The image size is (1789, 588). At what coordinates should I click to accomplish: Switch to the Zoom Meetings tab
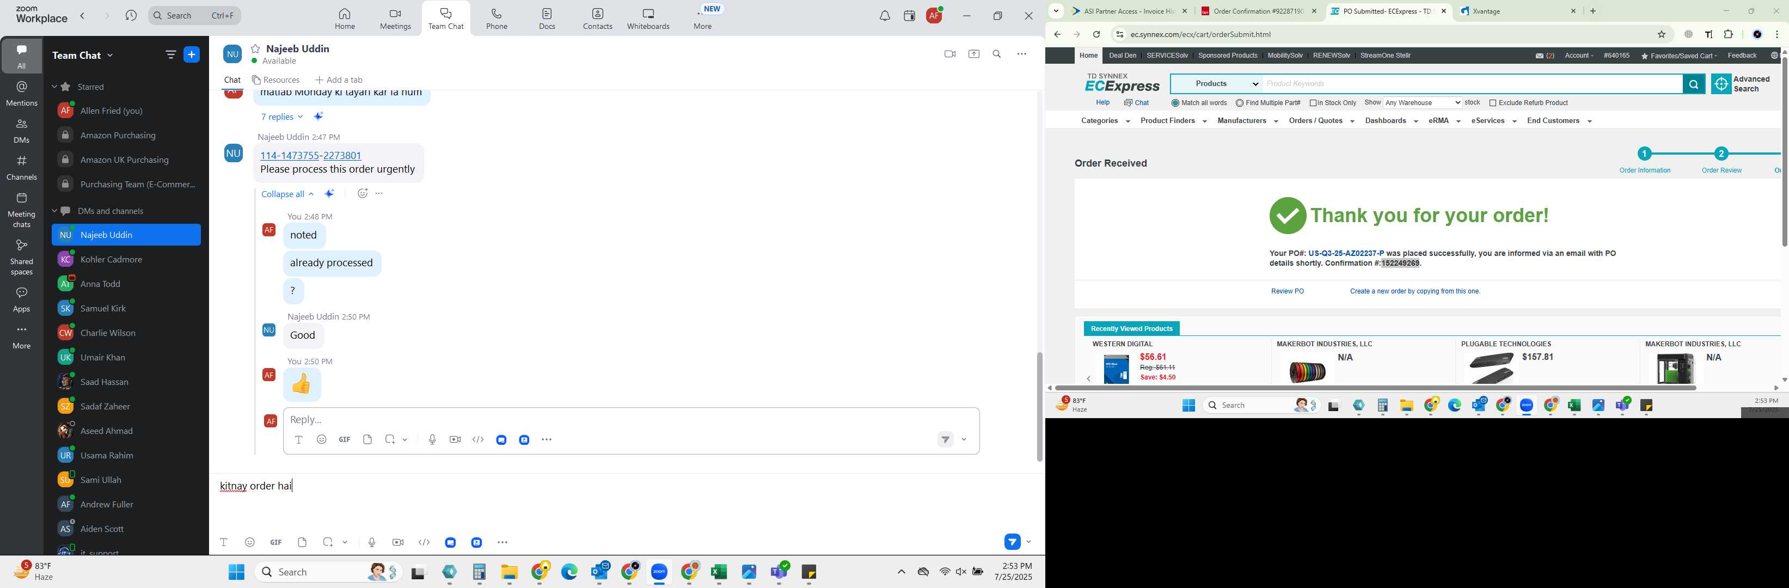(395, 19)
